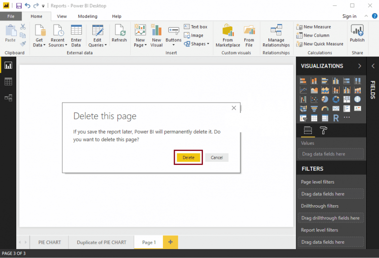Select the scatter chart visual

314,99
